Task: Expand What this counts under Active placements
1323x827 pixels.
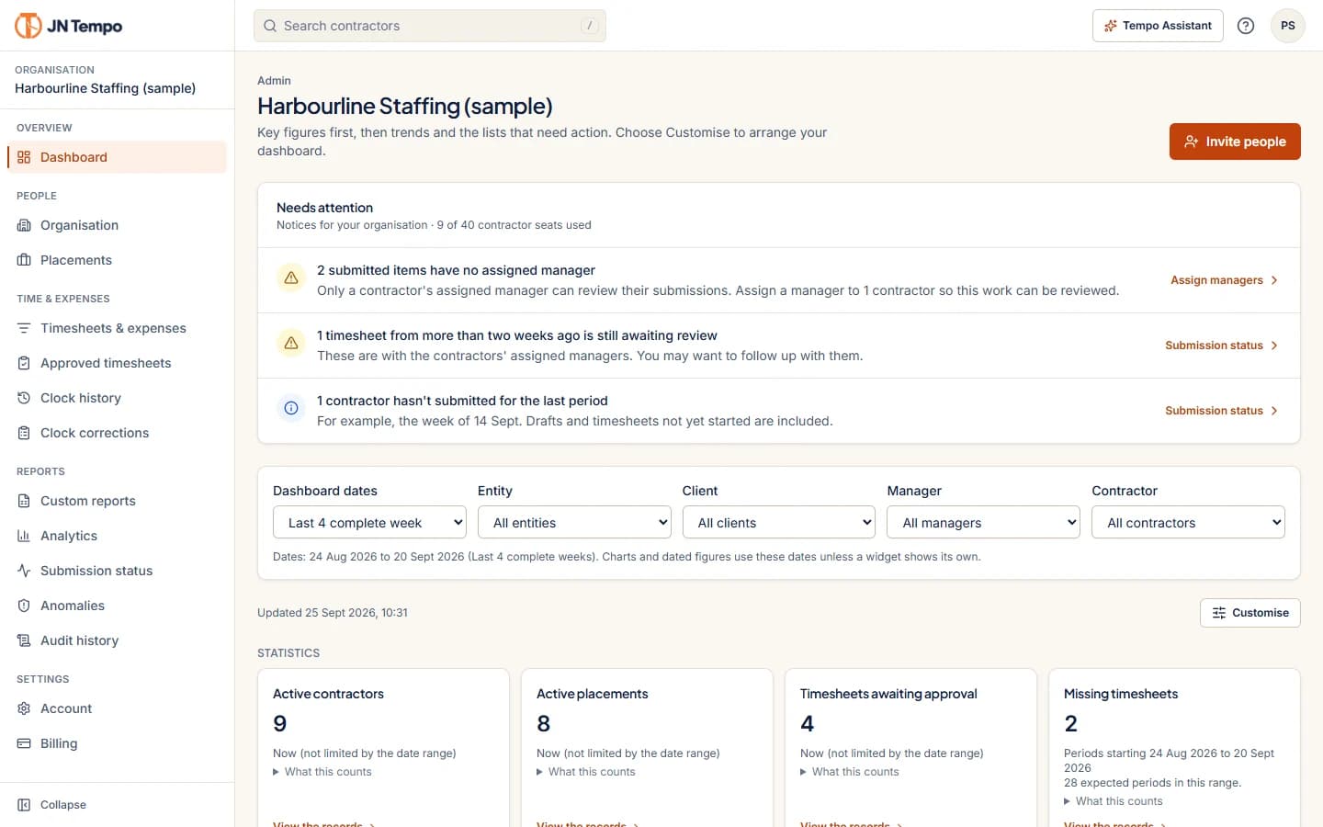Action: (586, 772)
